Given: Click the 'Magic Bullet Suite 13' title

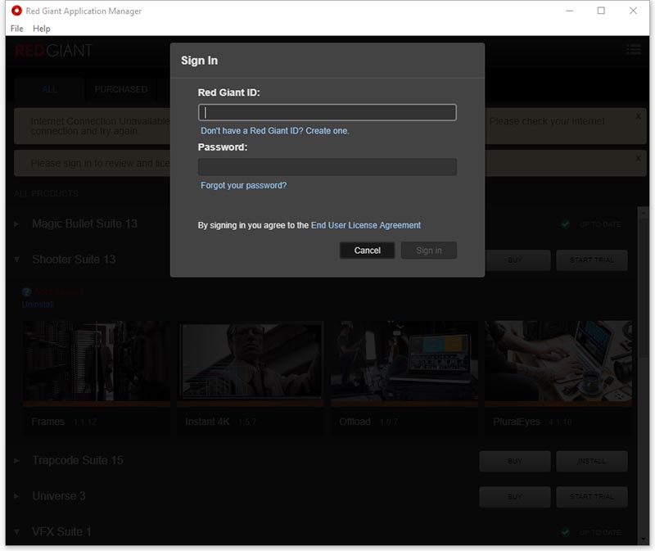Looking at the screenshot, I should pyautogui.click(x=84, y=224).
